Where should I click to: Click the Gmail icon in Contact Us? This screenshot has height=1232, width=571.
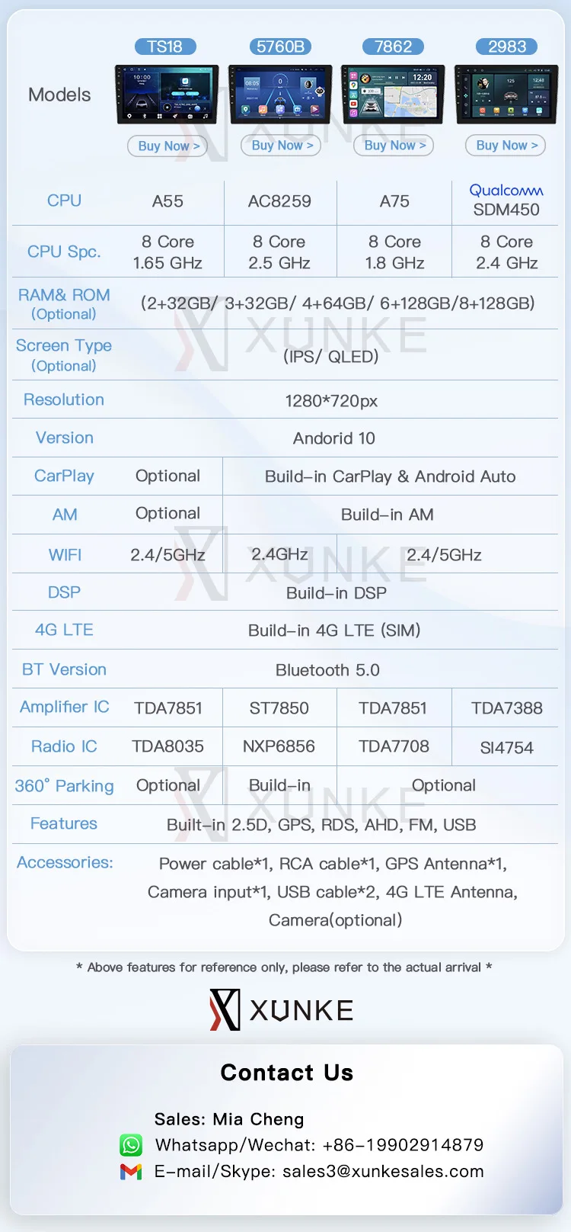(131, 1172)
